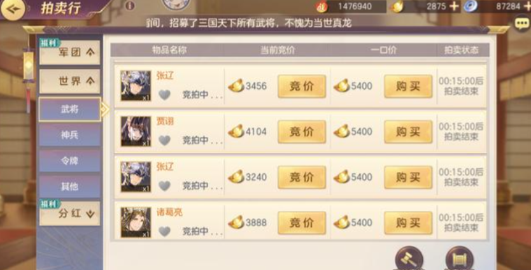Toggle favorite heart for 贾诩 listing
Viewport: 531px width, 270px height.
point(164,140)
